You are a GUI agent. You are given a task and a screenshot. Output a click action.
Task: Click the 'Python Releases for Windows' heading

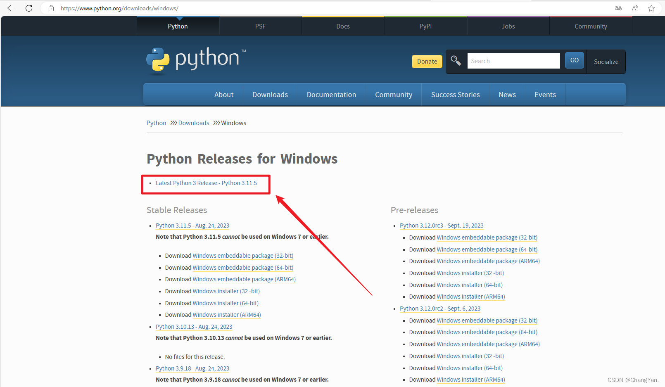242,159
